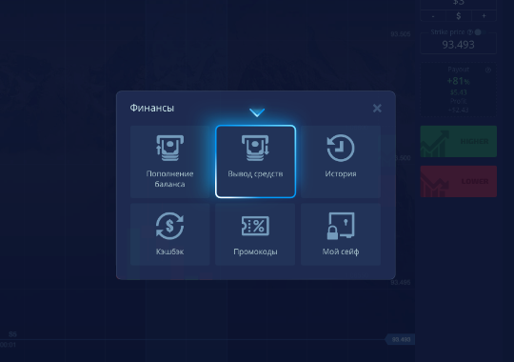
Task: Click the red LOWER button
Action: tap(458, 181)
